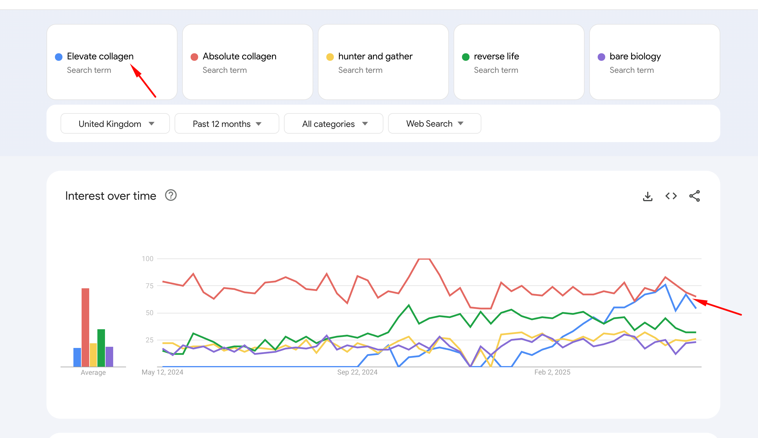This screenshot has height=438, width=758.
Task: Click the blue Elevate collagen dot
Action: point(59,57)
